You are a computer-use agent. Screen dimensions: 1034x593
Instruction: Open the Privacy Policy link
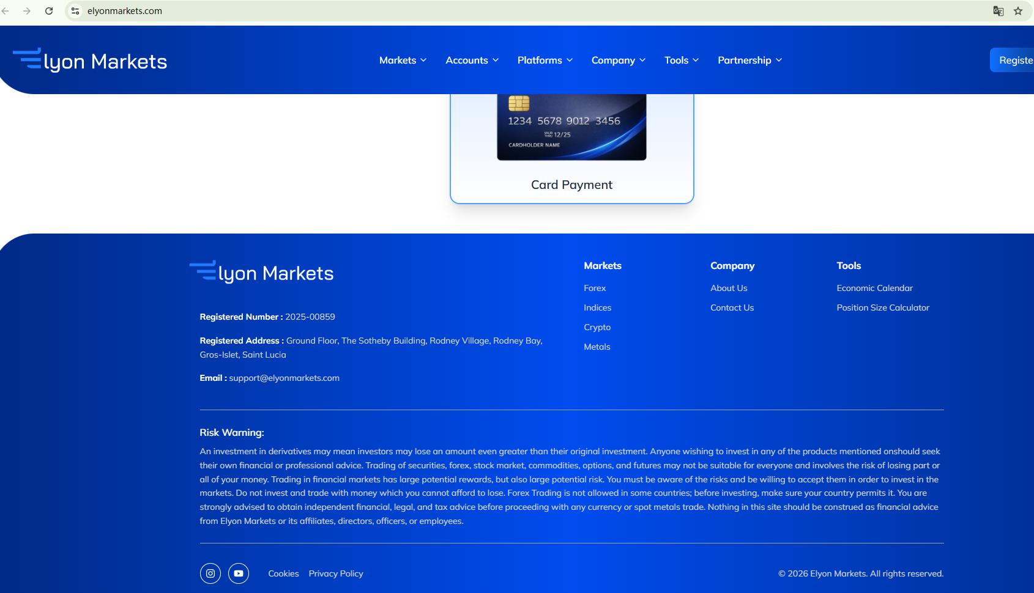coord(335,573)
